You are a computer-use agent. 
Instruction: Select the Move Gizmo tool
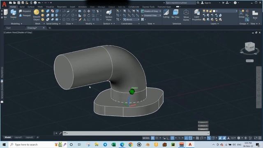click(x=186, y=15)
